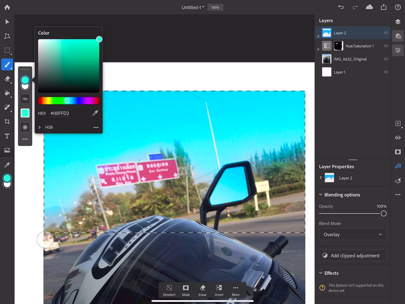The image size is (405, 304).
Task: Go to the Home screen
Action: click(7, 7)
